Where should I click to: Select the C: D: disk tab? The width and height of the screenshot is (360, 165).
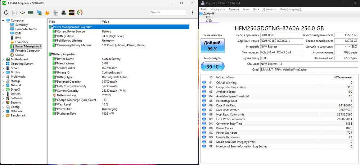(209, 17)
